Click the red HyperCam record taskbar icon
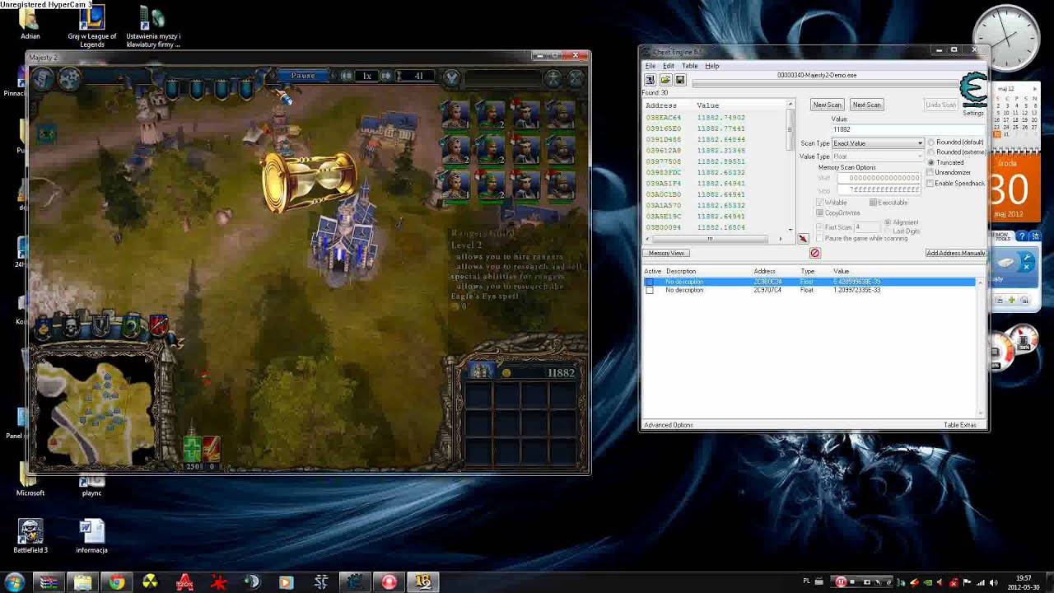This screenshot has height=593, width=1054. coord(389,582)
